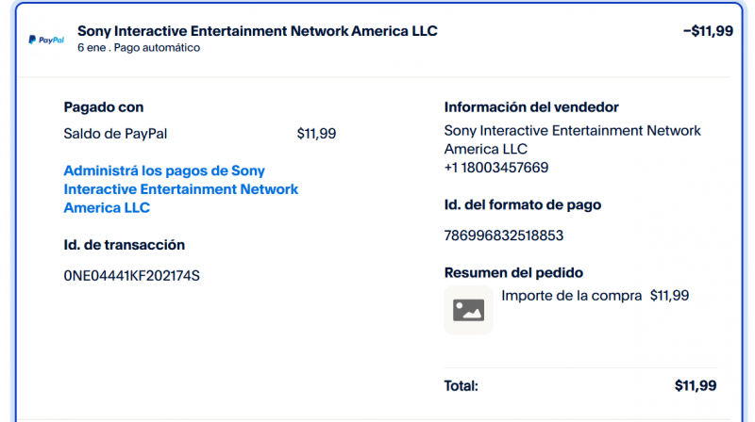Click the Pagado con heading

point(104,107)
